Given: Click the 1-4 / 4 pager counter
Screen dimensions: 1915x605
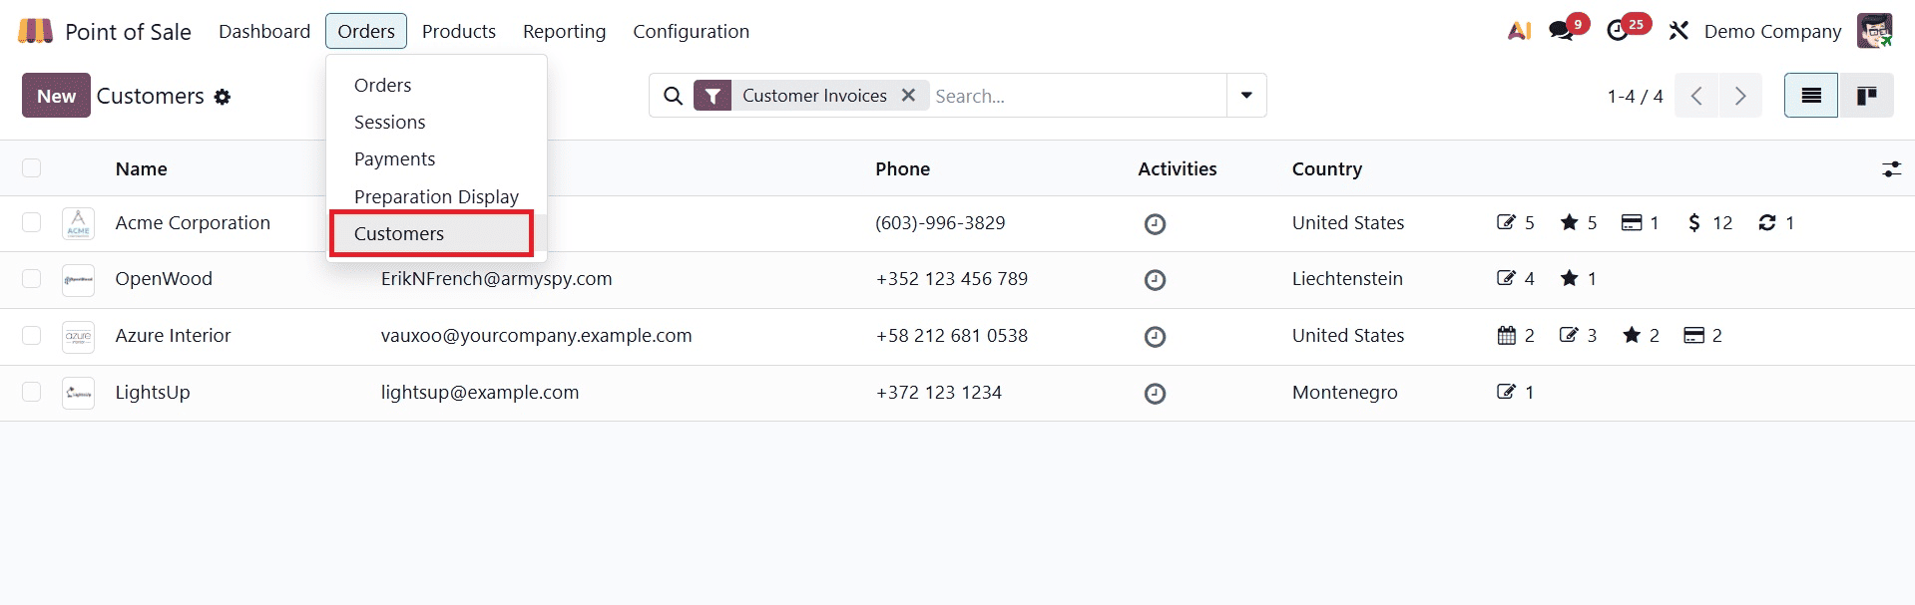Looking at the screenshot, I should (1635, 96).
